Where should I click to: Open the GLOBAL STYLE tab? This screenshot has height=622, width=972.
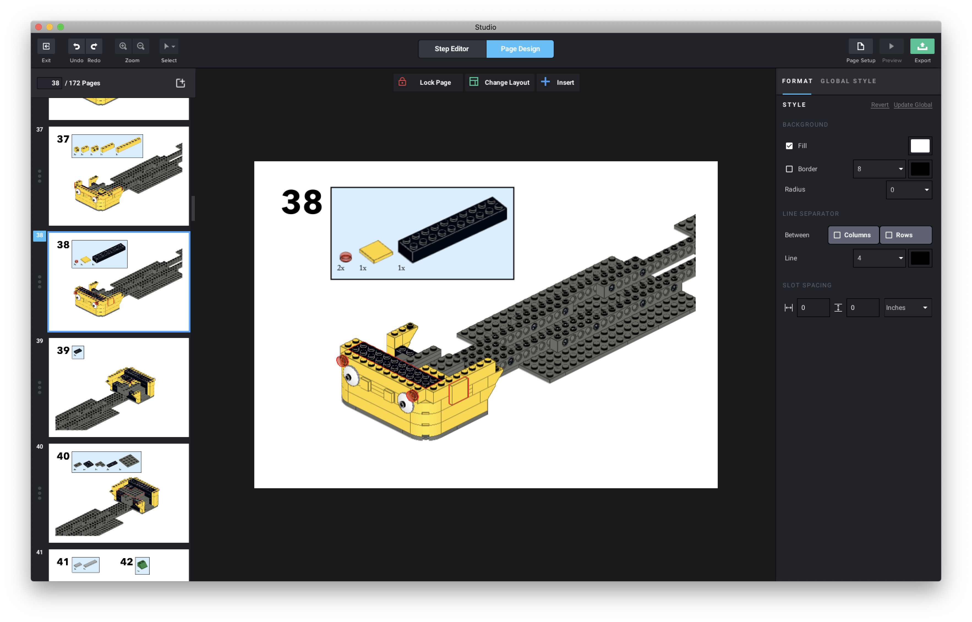848,81
